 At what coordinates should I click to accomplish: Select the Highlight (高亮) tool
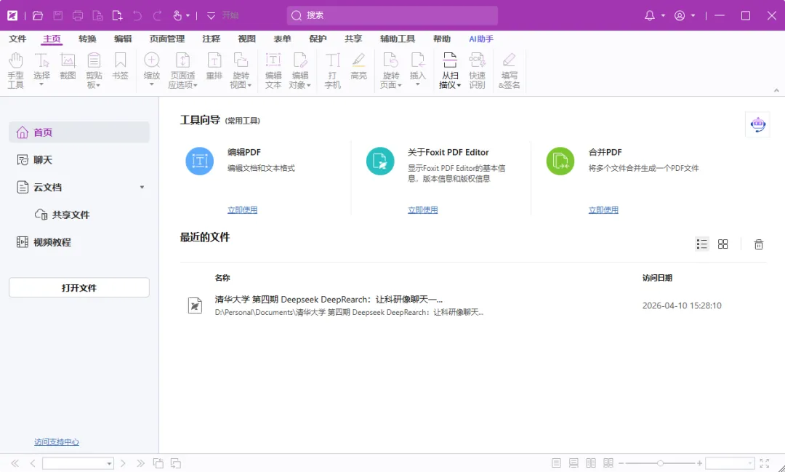[358, 67]
